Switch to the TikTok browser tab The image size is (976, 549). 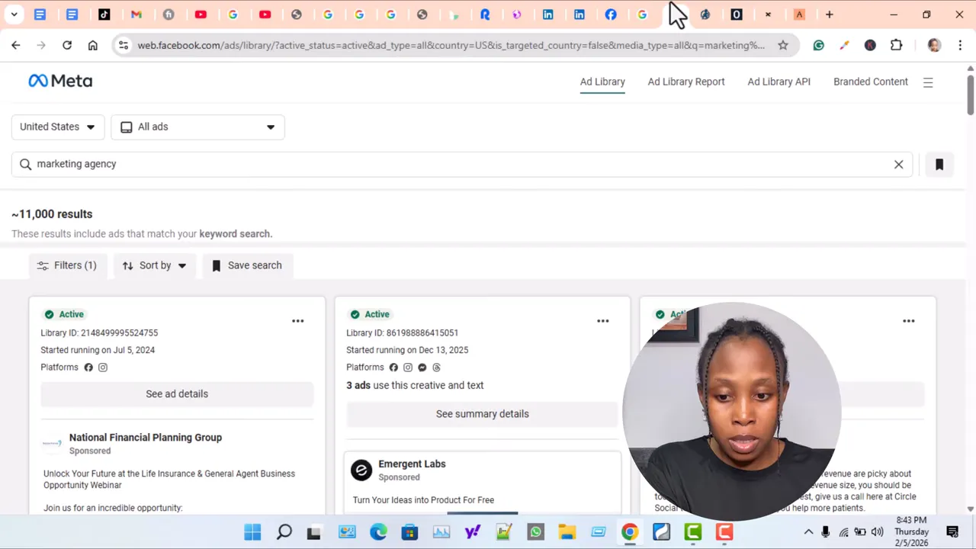[104, 14]
